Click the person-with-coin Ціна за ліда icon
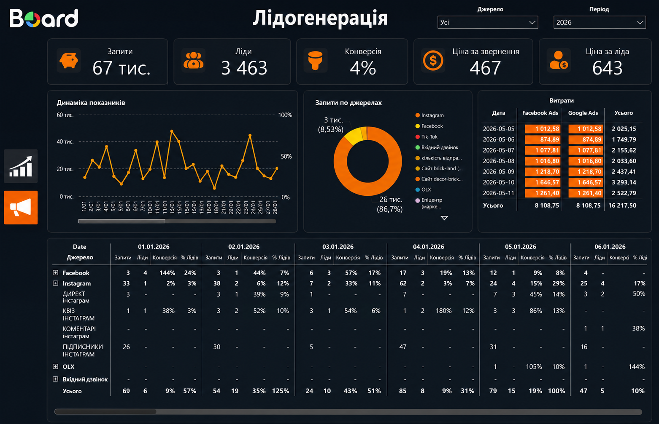This screenshot has width=659, height=424. pyautogui.click(x=559, y=61)
